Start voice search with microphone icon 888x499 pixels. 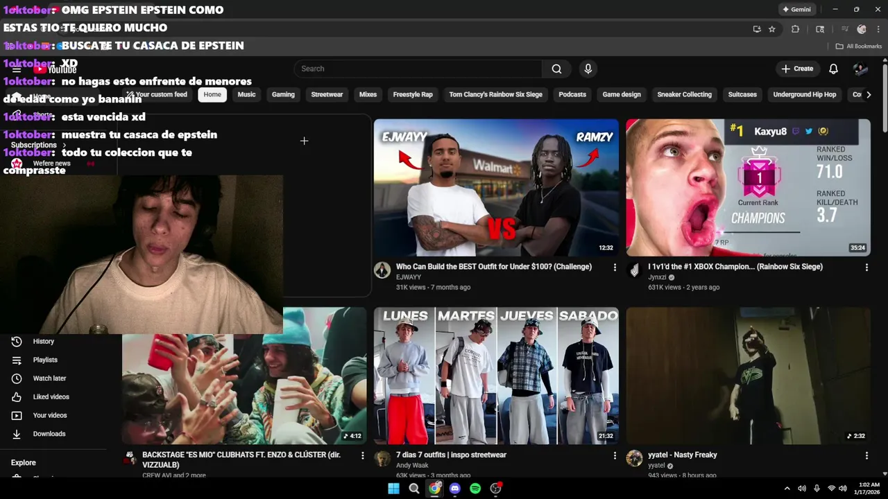coord(588,69)
